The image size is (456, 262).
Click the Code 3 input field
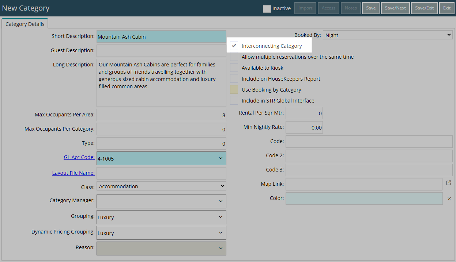click(369, 170)
